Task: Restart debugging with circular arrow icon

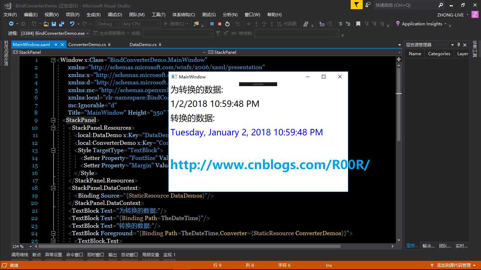Action: (227, 24)
